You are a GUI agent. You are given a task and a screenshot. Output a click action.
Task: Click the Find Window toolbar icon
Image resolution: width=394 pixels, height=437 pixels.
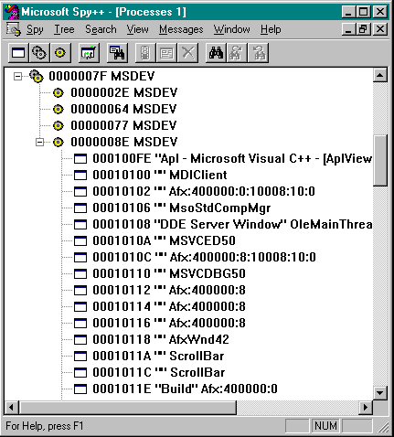(117, 53)
